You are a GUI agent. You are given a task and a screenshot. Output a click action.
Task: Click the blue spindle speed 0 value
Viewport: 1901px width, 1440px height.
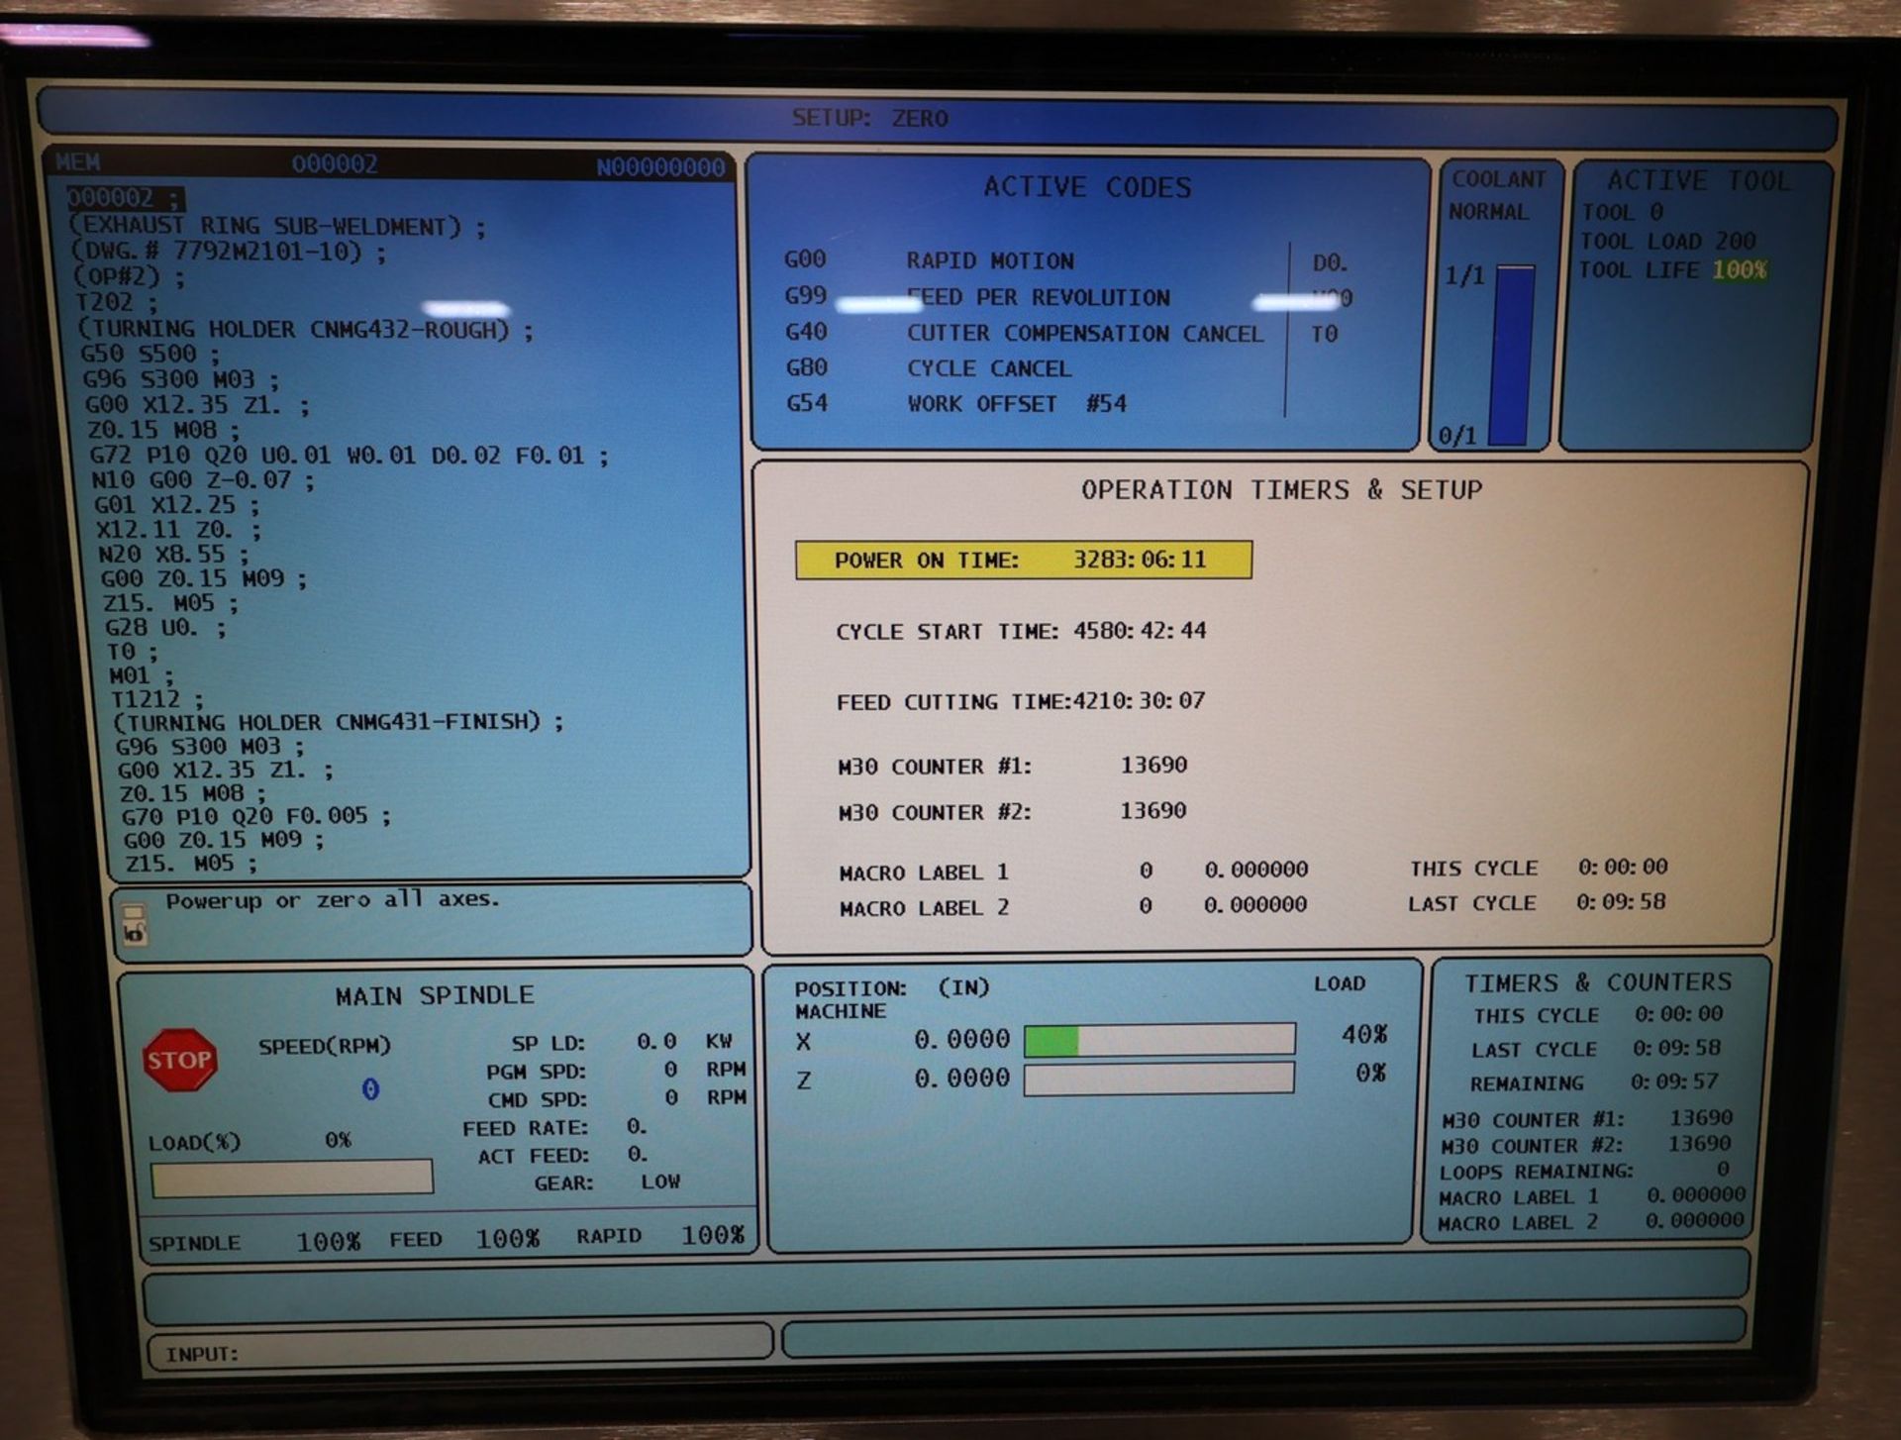point(370,1089)
